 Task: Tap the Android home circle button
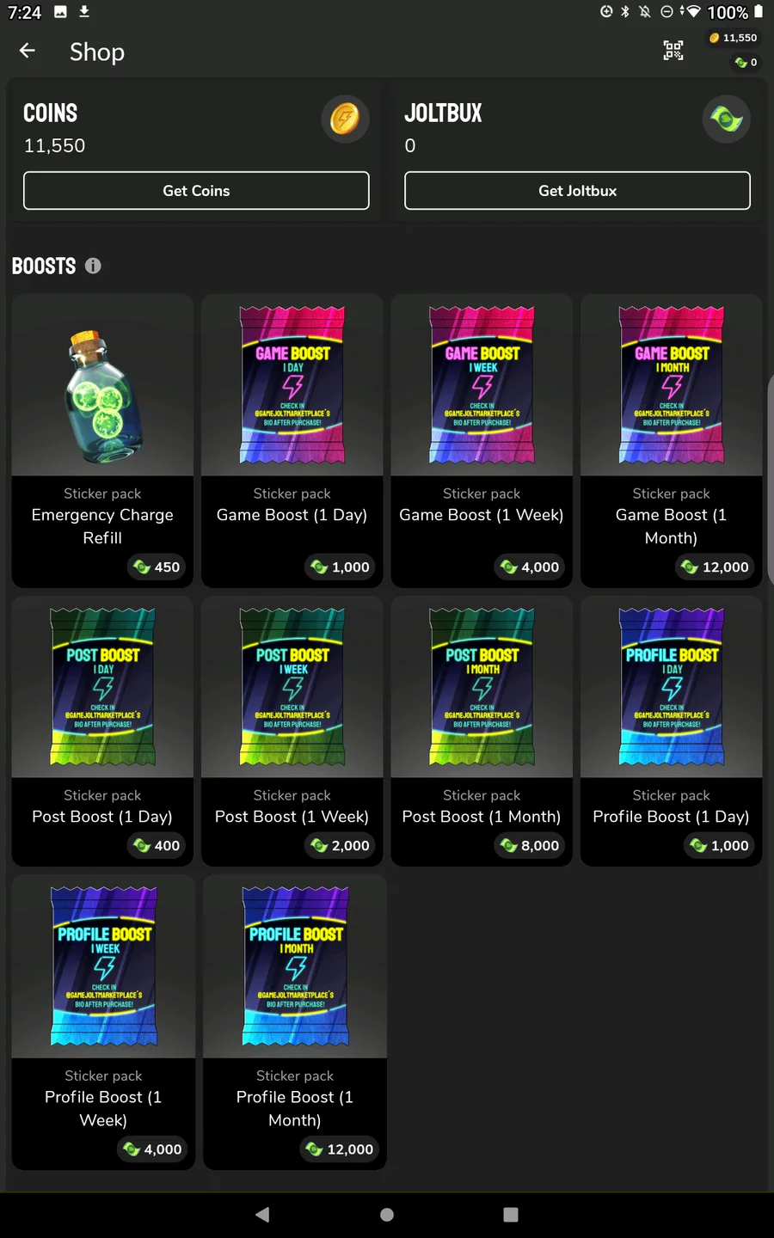(x=387, y=1215)
